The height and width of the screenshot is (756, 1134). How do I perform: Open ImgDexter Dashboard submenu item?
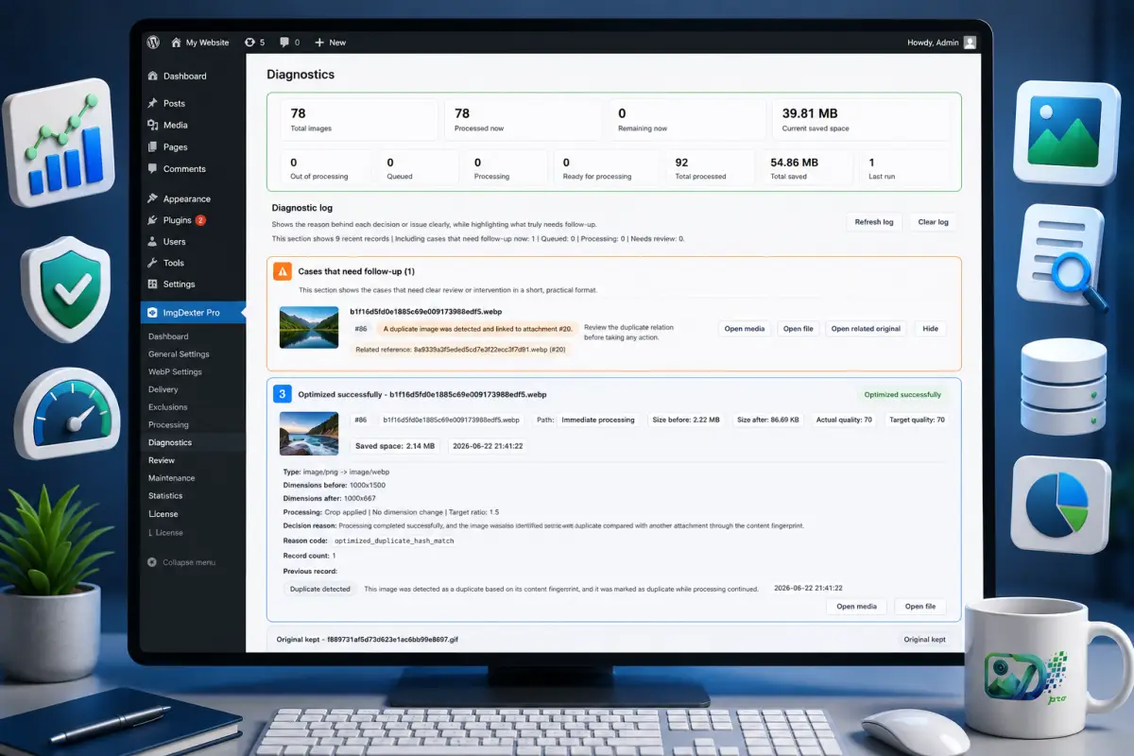(x=168, y=336)
